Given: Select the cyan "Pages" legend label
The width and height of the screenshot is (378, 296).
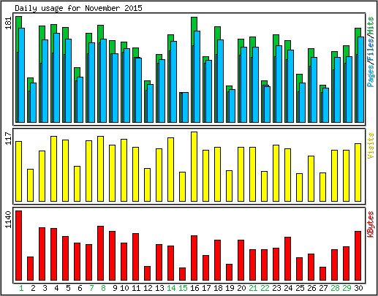Looking at the screenshot, I should (x=371, y=77).
